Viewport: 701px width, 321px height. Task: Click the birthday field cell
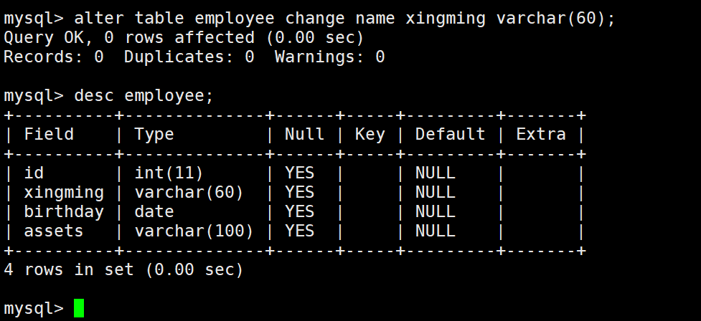tap(64, 212)
